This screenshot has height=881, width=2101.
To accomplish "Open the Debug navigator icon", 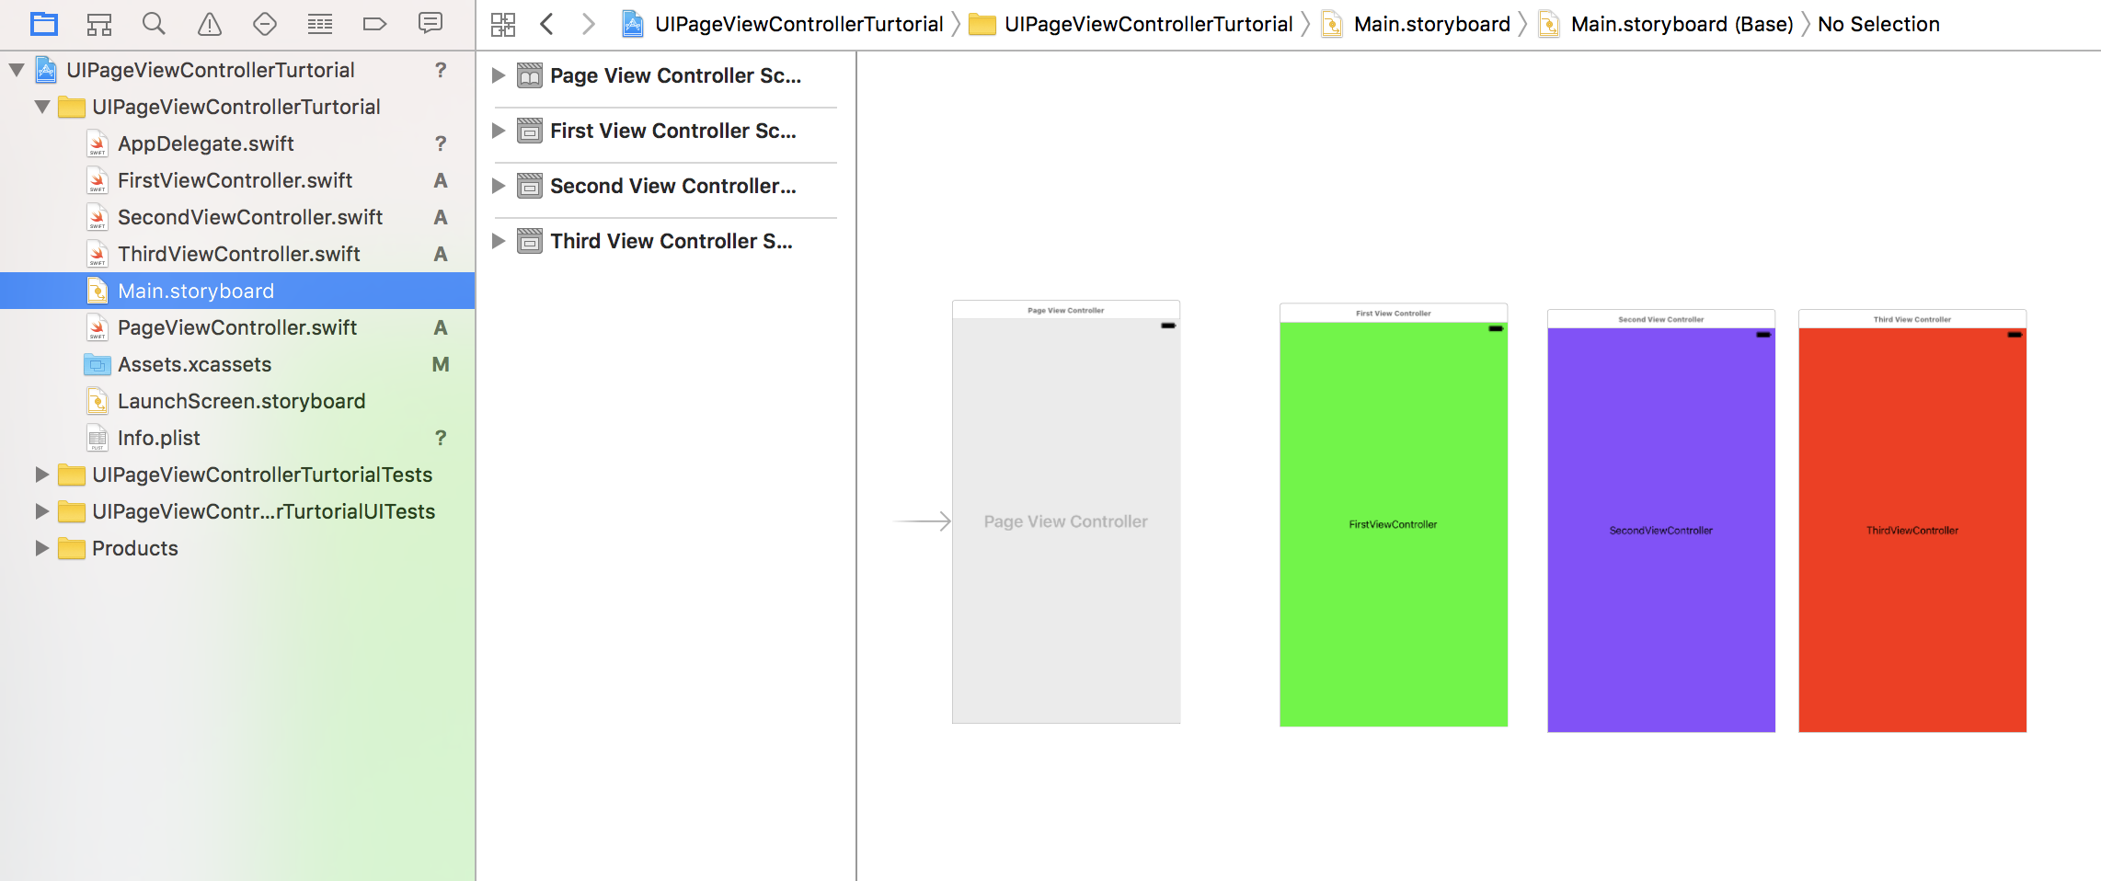I will [x=320, y=24].
